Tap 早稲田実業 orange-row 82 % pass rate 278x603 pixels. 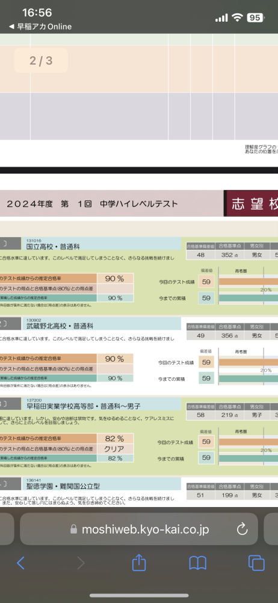[x=115, y=438]
